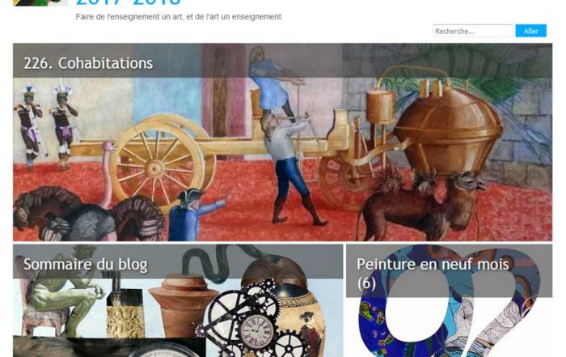The image size is (566, 357).
Task: Click the blue Aller search button
Action: [530, 31]
